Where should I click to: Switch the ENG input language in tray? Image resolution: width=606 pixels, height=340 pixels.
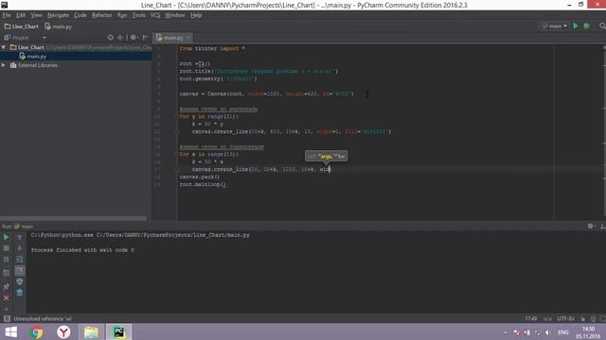tap(563, 332)
